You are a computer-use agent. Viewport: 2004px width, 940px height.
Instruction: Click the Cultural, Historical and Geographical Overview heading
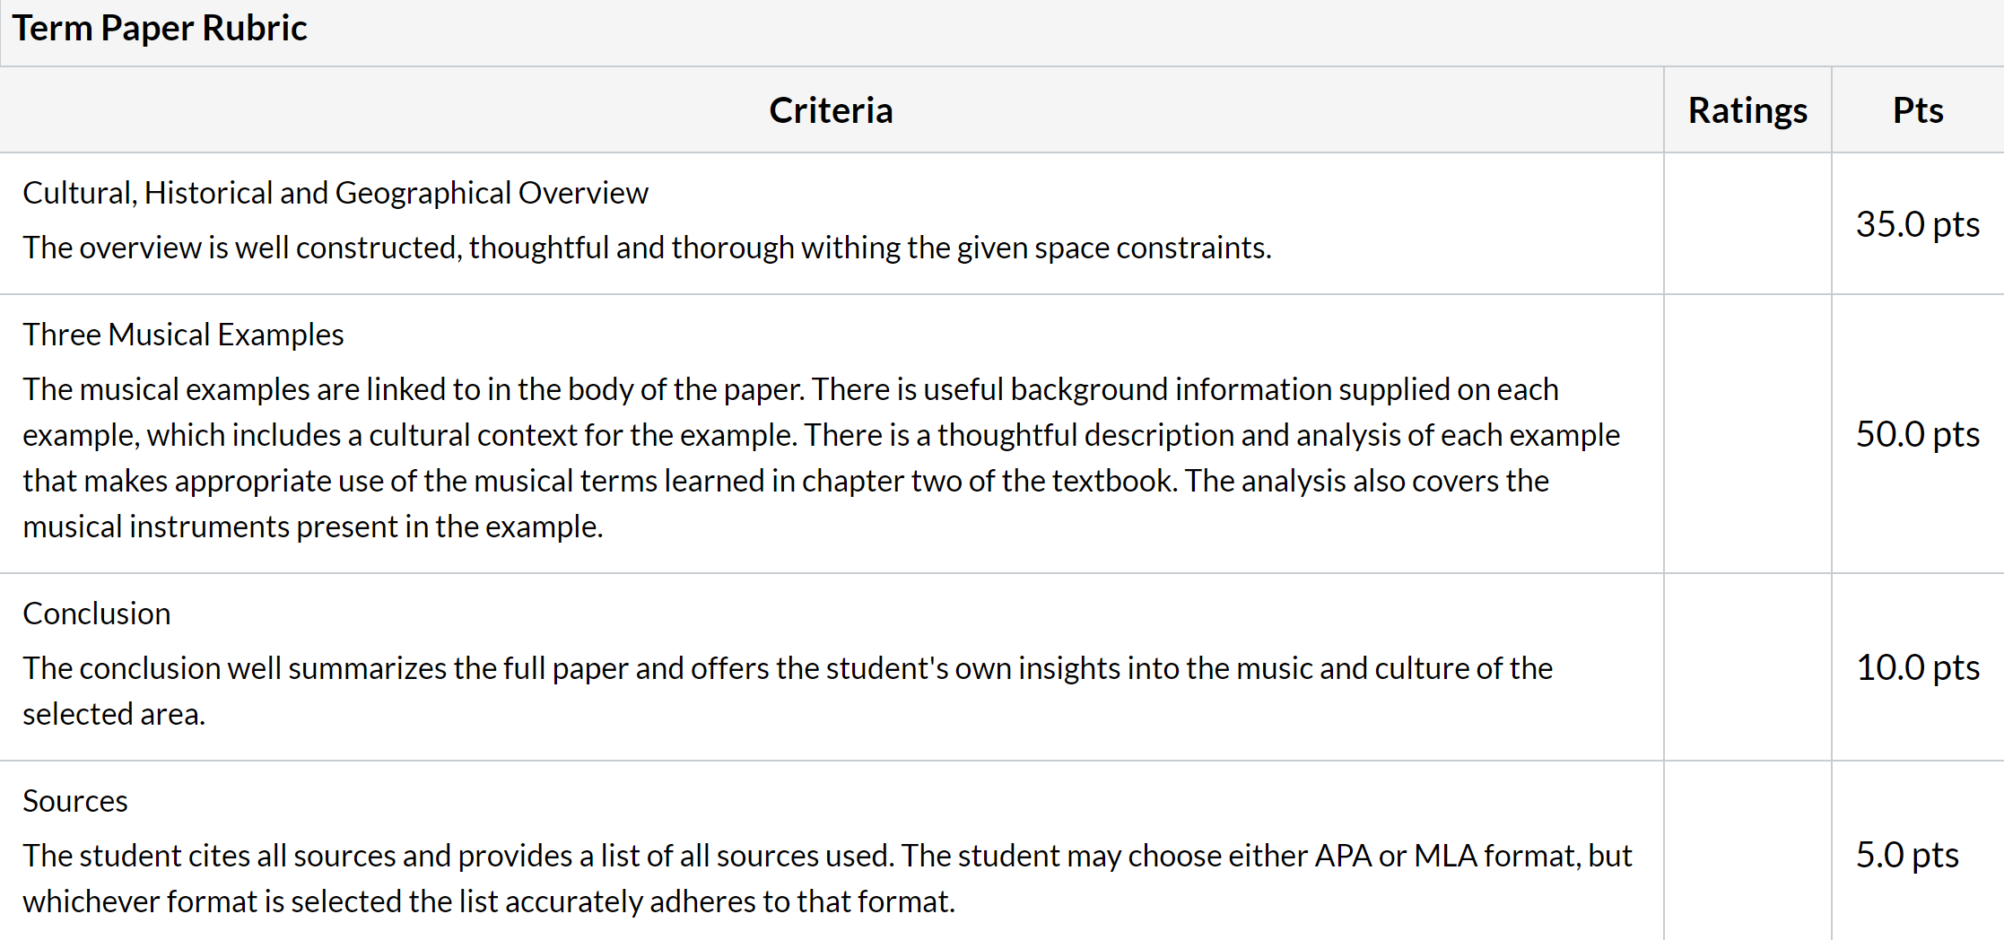(x=335, y=193)
